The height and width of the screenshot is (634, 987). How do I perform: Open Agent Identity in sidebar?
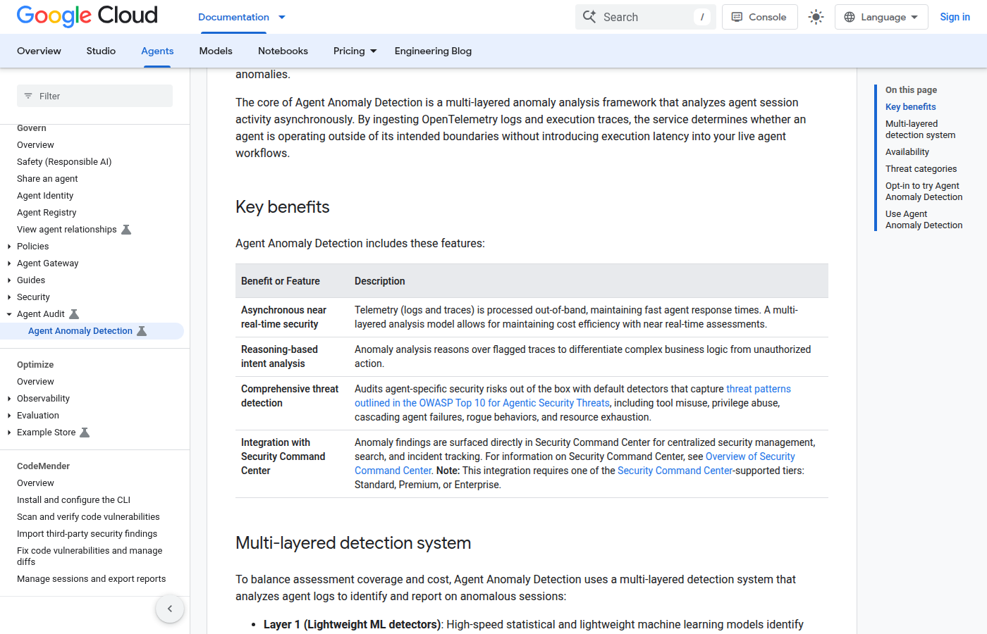45,196
